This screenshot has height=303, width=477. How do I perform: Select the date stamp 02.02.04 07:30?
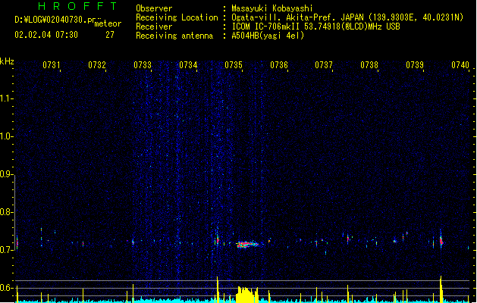(x=46, y=35)
